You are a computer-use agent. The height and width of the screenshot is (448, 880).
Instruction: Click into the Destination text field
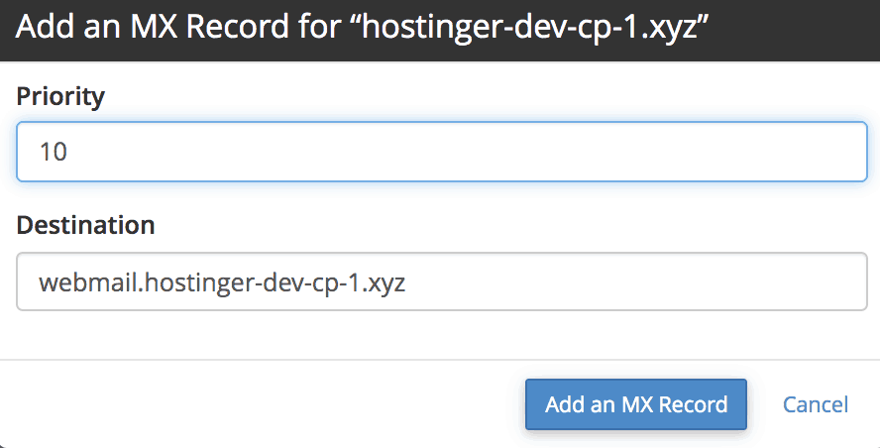[x=441, y=282]
